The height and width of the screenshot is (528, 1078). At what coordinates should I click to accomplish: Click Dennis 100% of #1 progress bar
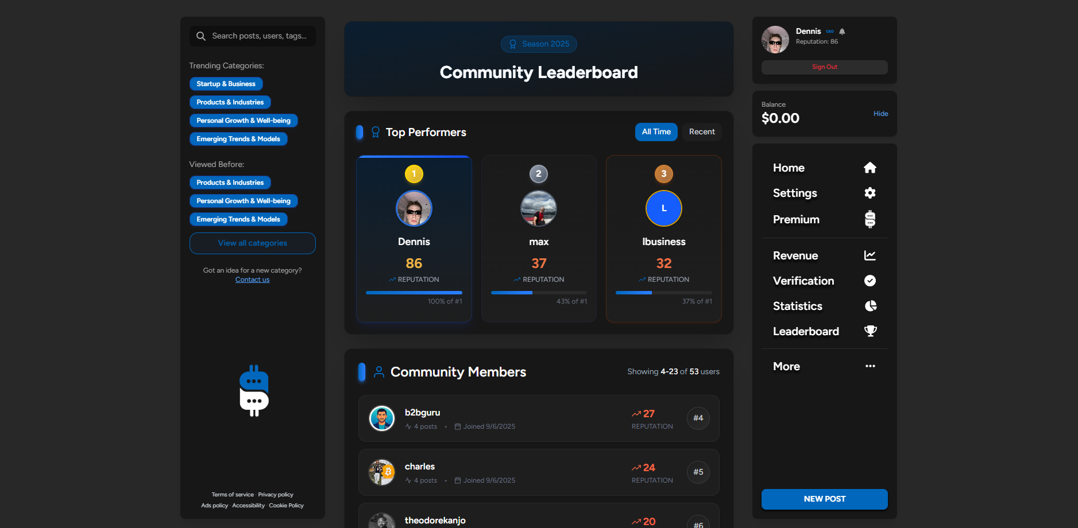click(x=414, y=293)
